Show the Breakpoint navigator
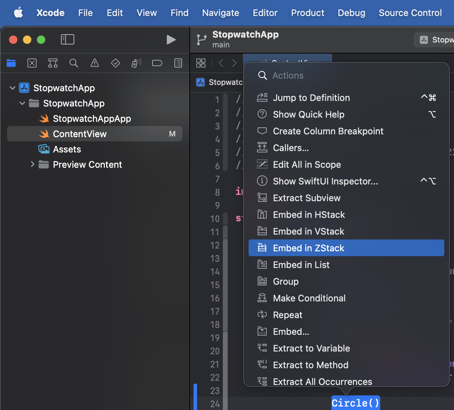Viewport: 454px width, 410px height. (x=157, y=63)
